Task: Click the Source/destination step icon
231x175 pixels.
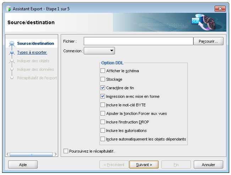Action: coord(12,44)
